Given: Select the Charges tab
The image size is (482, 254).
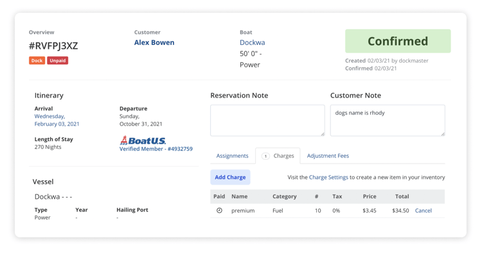Looking at the screenshot, I should (278, 156).
